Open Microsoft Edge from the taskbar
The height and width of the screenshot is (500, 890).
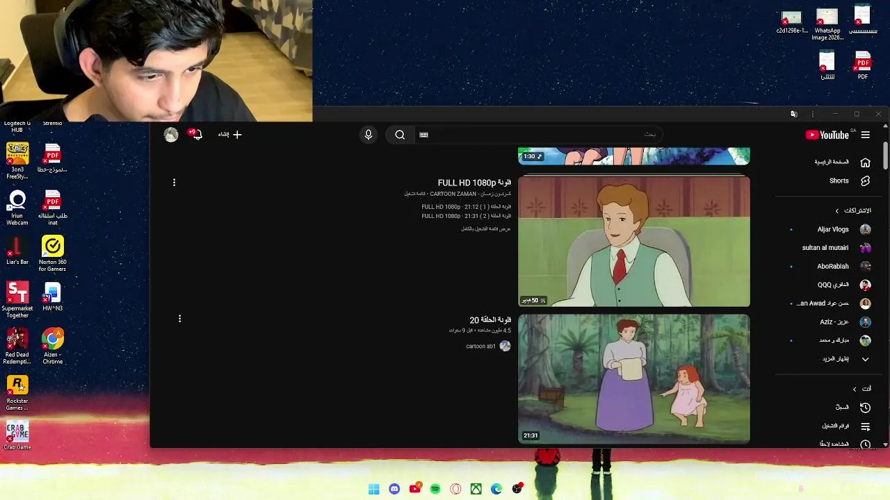click(x=496, y=489)
